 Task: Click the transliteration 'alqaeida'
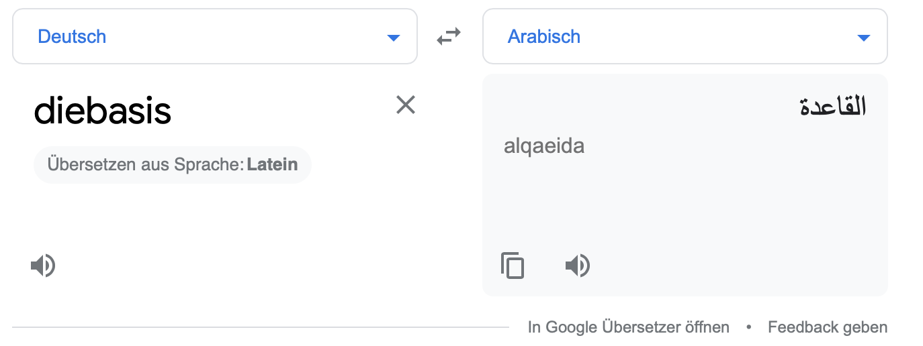tap(544, 146)
